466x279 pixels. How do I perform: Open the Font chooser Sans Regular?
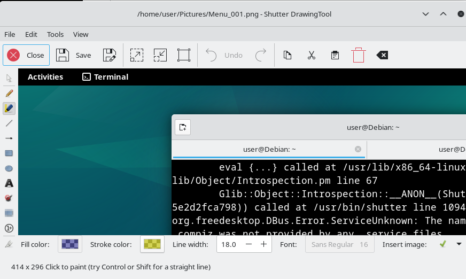[x=339, y=244]
